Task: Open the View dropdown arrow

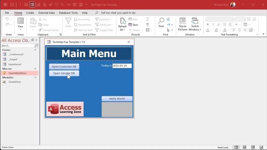Action: pyautogui.click(x=20, y=30)
